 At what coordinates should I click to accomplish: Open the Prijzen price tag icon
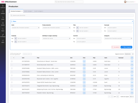coord(3,30)
